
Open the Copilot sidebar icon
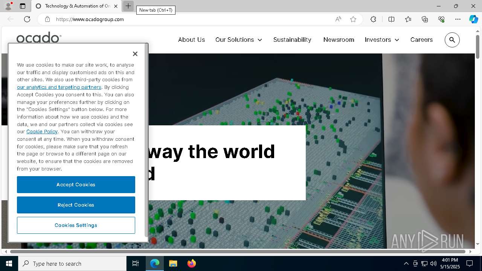[x=473, y=19]
